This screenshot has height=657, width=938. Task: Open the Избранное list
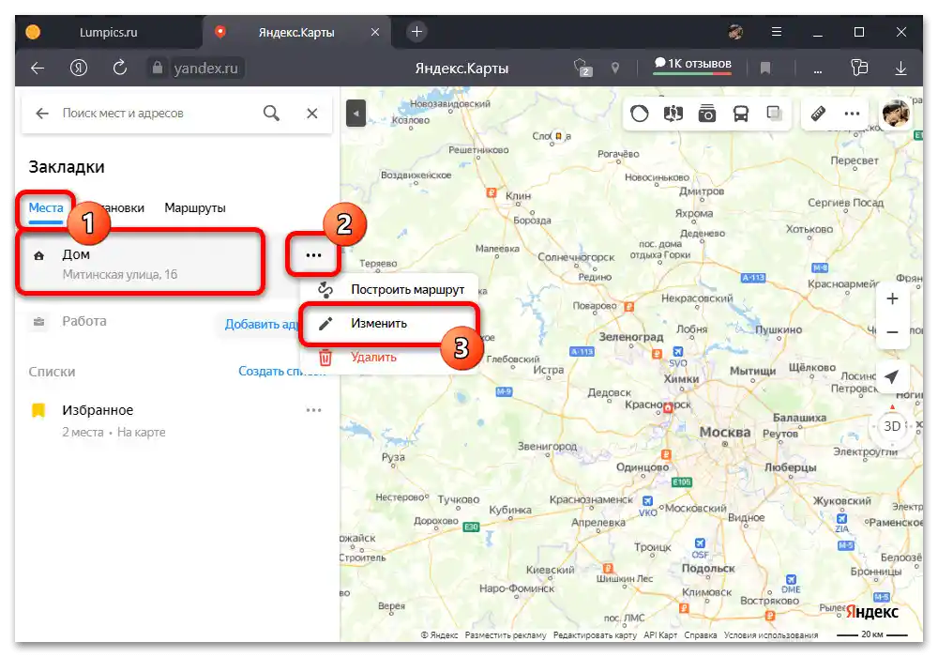[98, 410]
